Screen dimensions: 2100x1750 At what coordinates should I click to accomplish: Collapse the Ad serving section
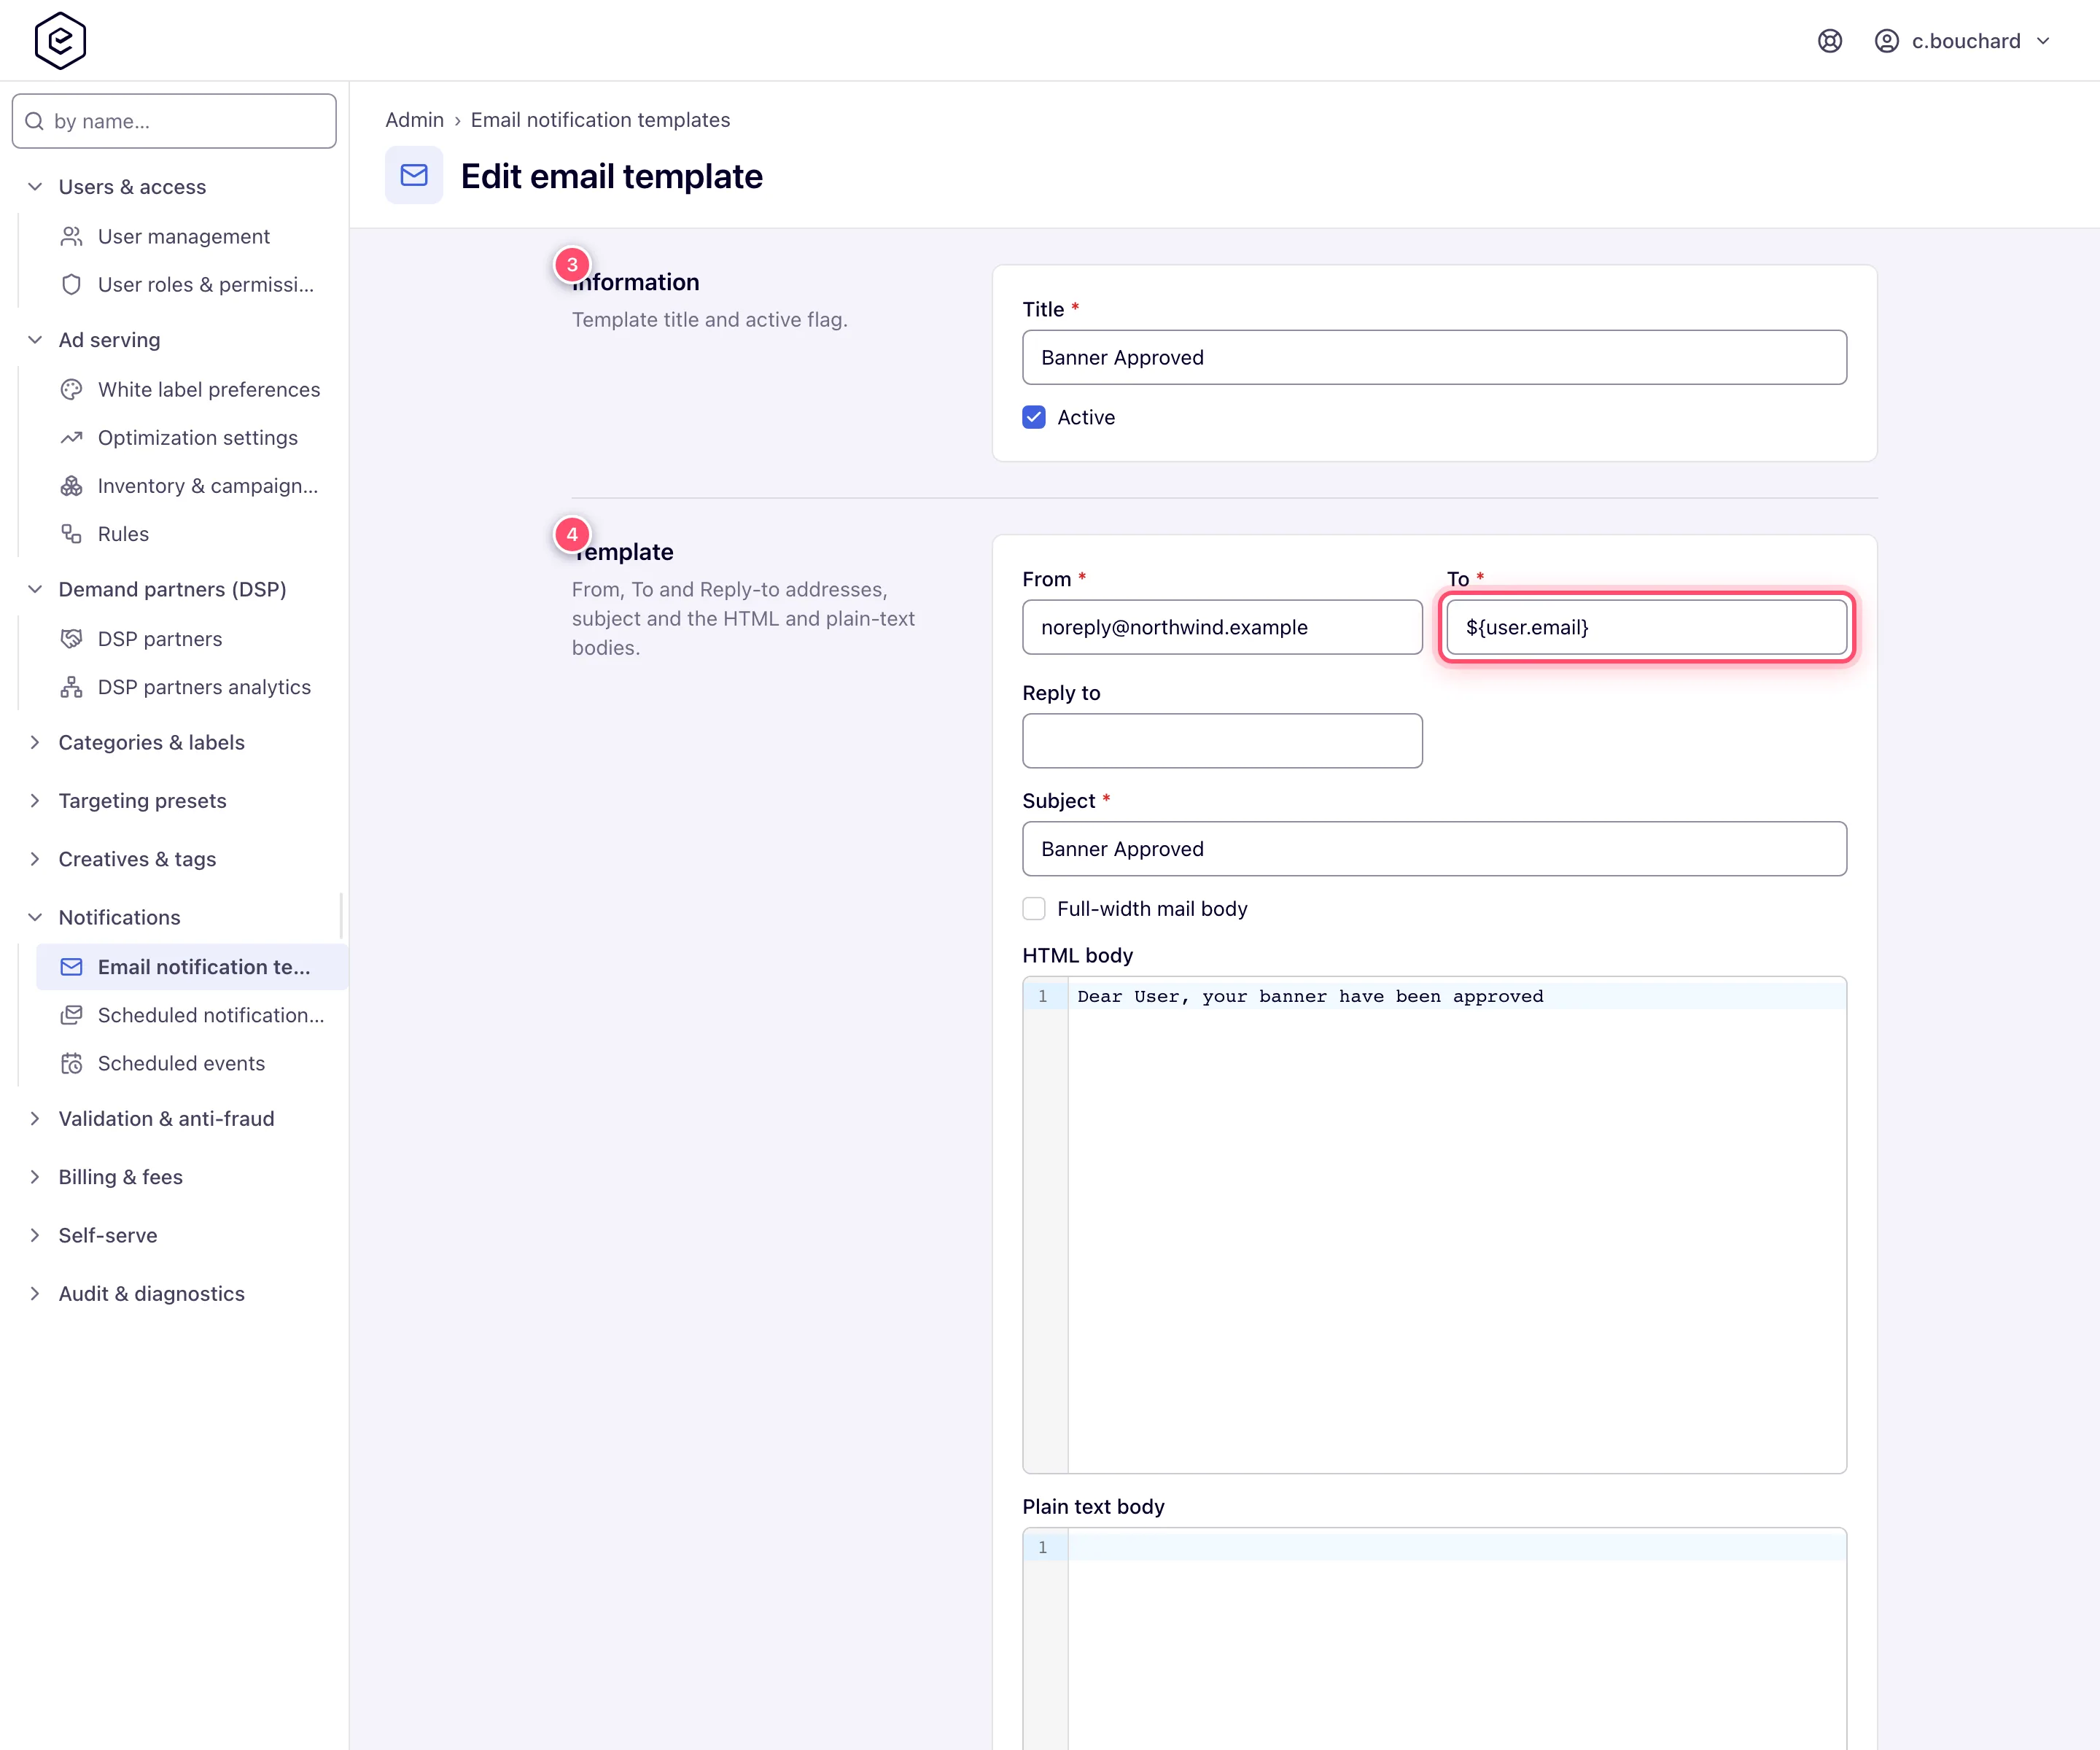click(35, 340)
